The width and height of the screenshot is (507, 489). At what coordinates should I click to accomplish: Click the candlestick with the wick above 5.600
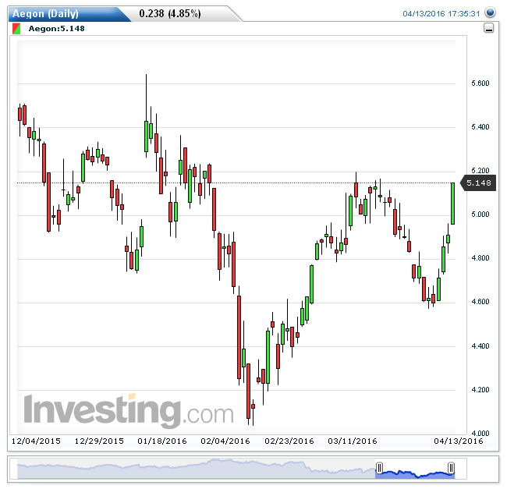(x=146, y=136)
